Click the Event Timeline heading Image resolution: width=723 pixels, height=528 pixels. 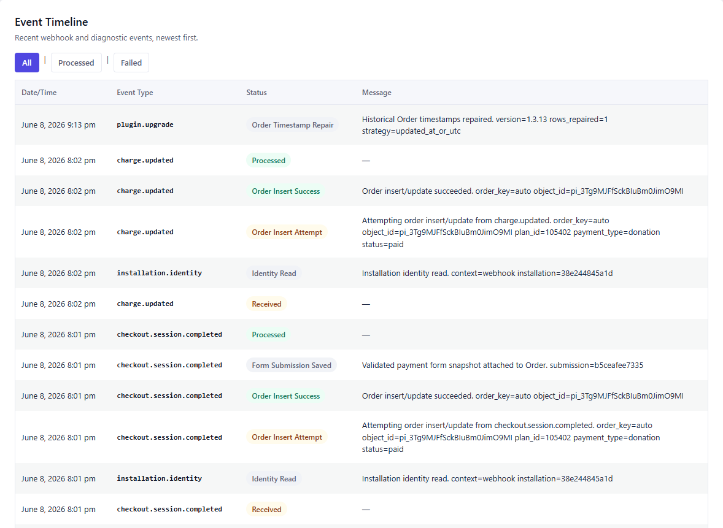coord(51,22)
